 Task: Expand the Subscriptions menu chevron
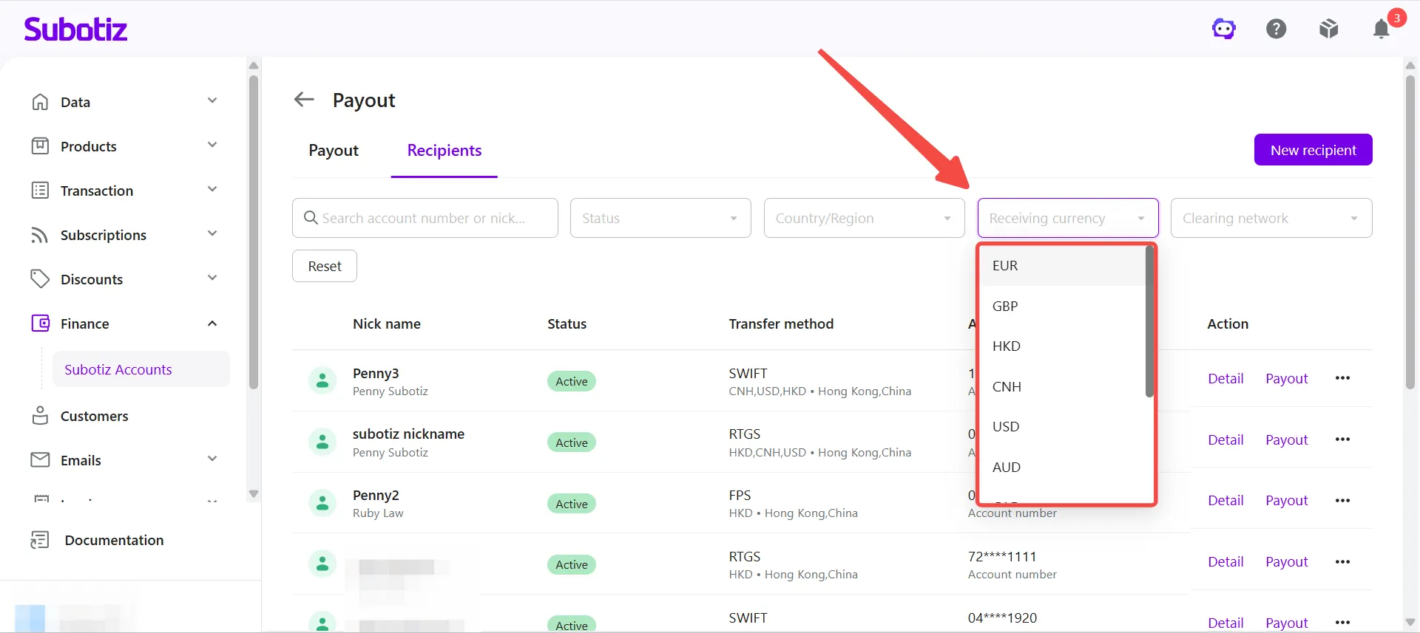(x=212, y=233)
